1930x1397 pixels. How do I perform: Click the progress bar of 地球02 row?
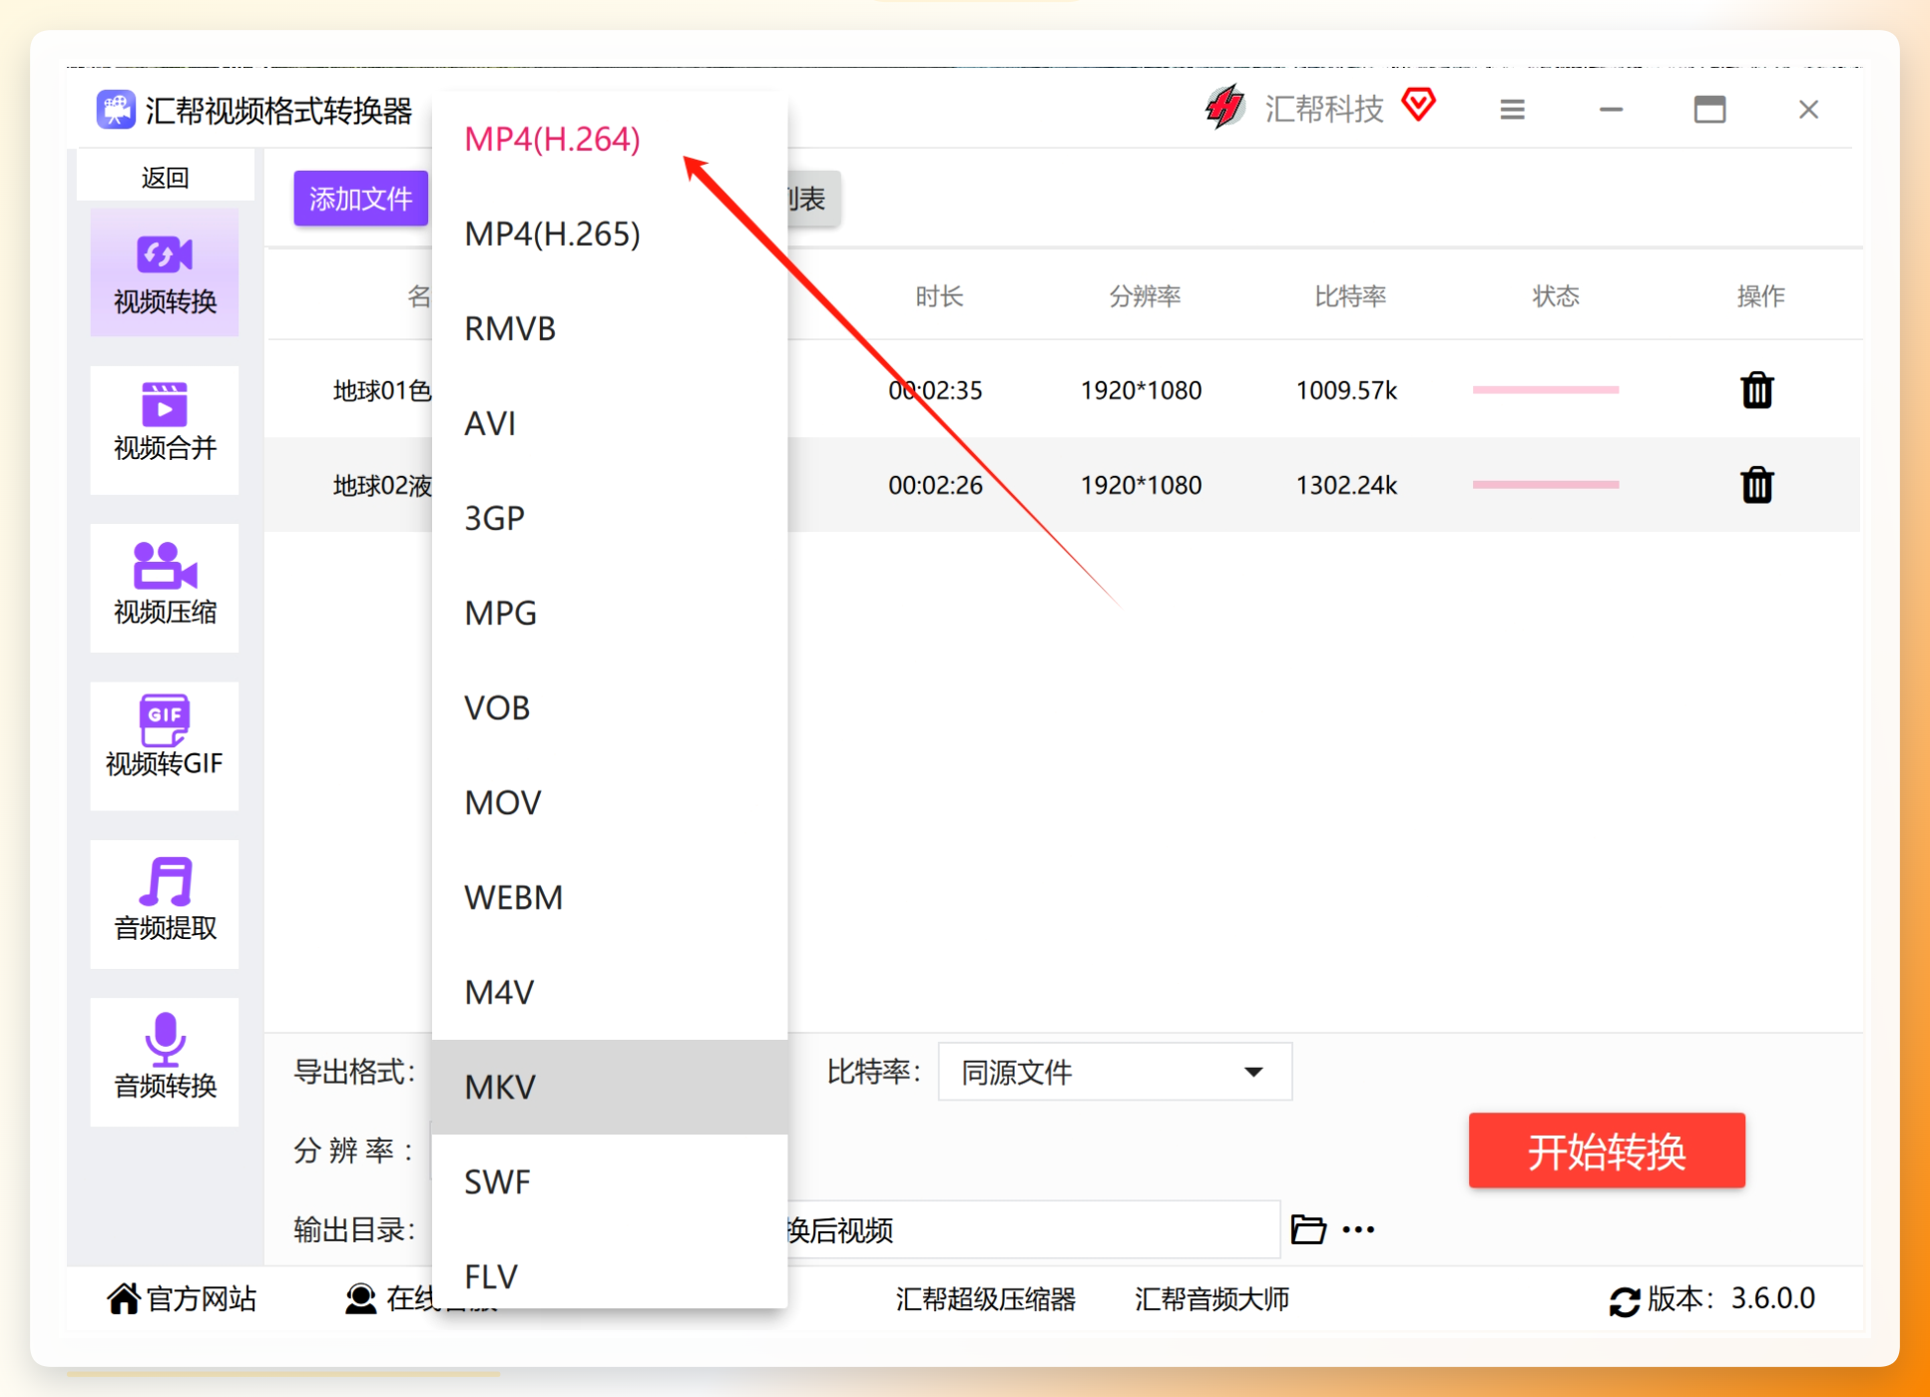[1545, 484]
